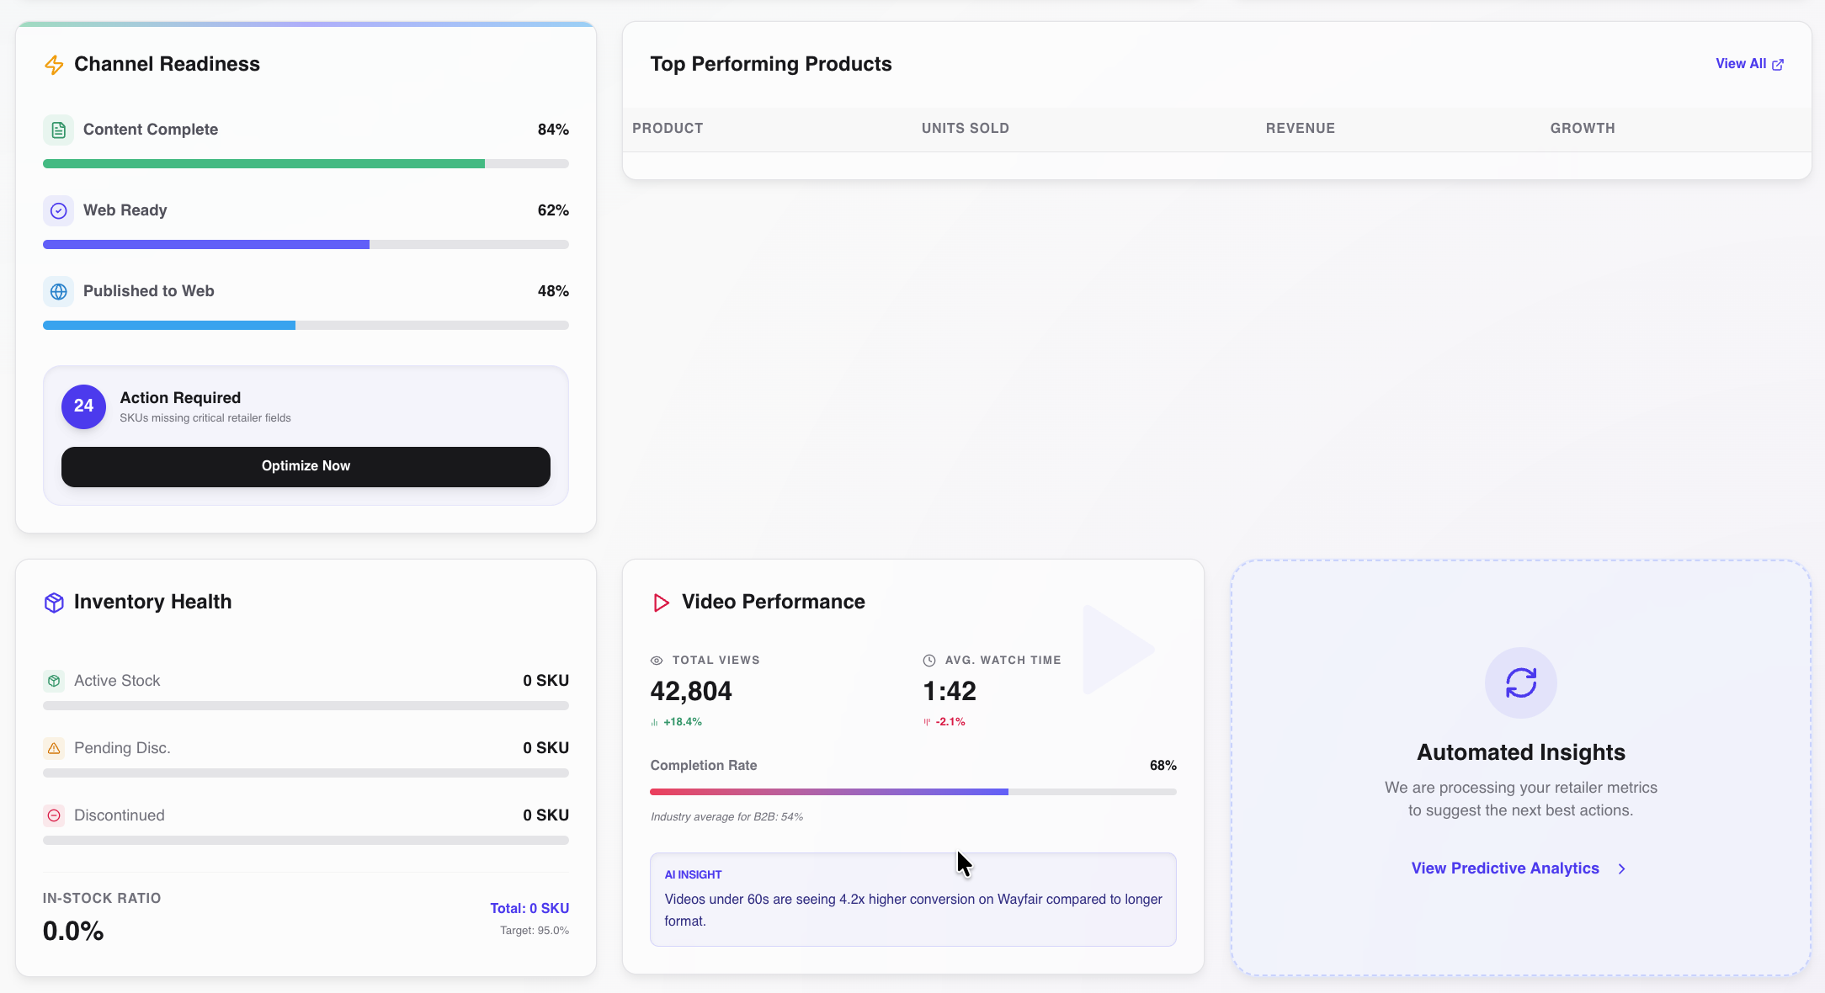The width and height of the screenshot is (1825, 993).
Task: Click the Wayfair video conversion insight text
Action: coord(913,911)
